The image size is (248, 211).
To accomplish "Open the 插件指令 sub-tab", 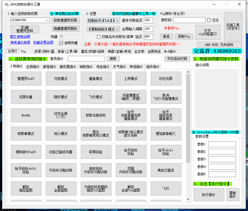I will (153, 67).
